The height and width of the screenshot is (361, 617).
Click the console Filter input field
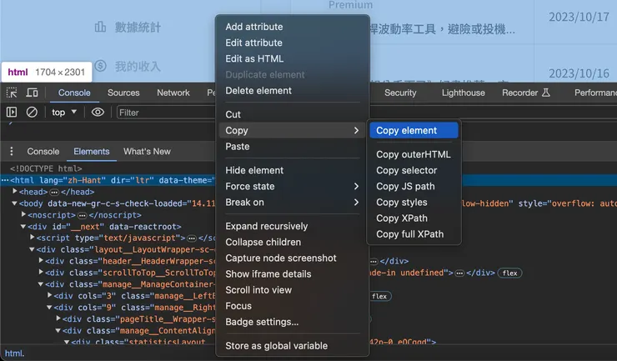[166, 113]
